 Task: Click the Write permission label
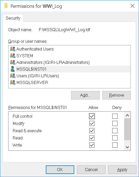(17, 145)
